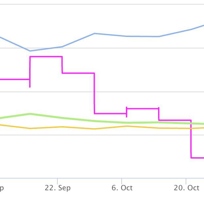Viewport: 204px width, 204px height.
Task: Select the yellow line below 6. Oct step
Action: coord(127,126)
